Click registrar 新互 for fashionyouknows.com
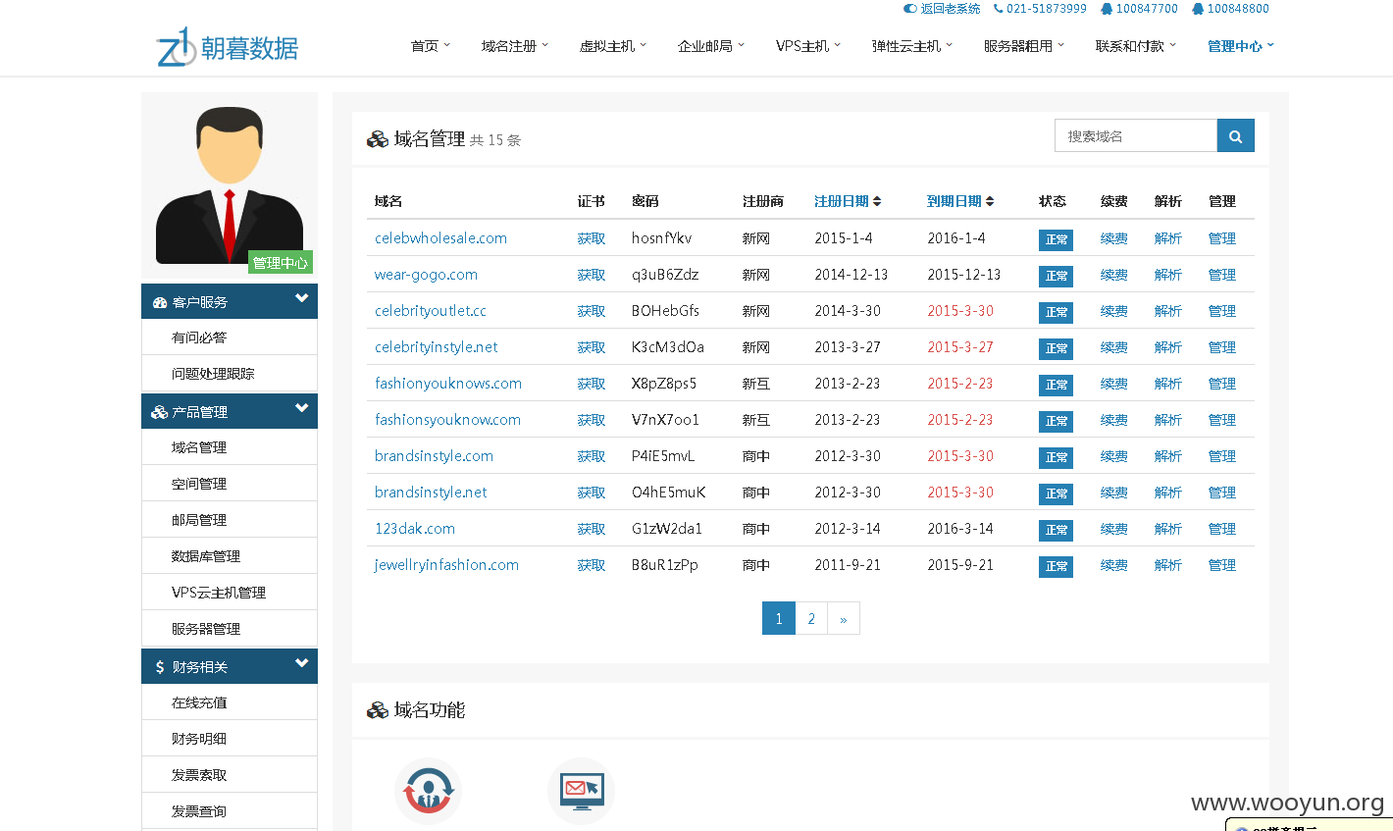The height and width of the screenshot is (831, 1393). click(756, 384)
